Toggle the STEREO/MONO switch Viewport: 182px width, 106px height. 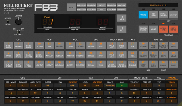point(8,21)
